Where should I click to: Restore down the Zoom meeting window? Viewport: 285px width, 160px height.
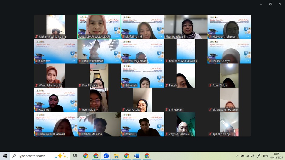coord(270,4)
